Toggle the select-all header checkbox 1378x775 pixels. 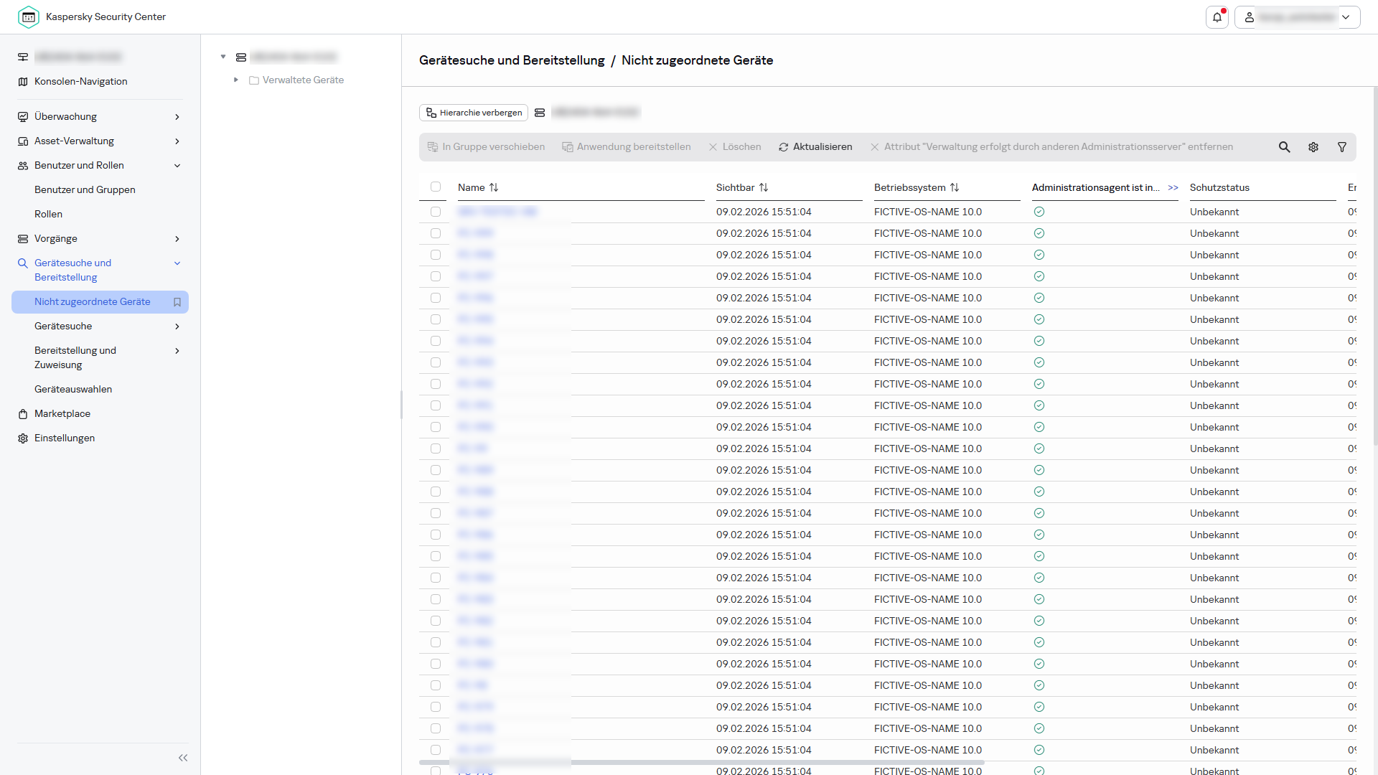click(436, 187)
